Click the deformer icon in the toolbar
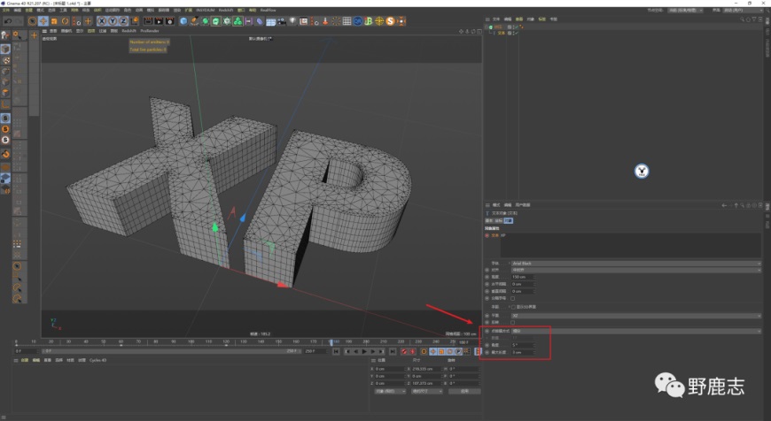 coord(260,21)
